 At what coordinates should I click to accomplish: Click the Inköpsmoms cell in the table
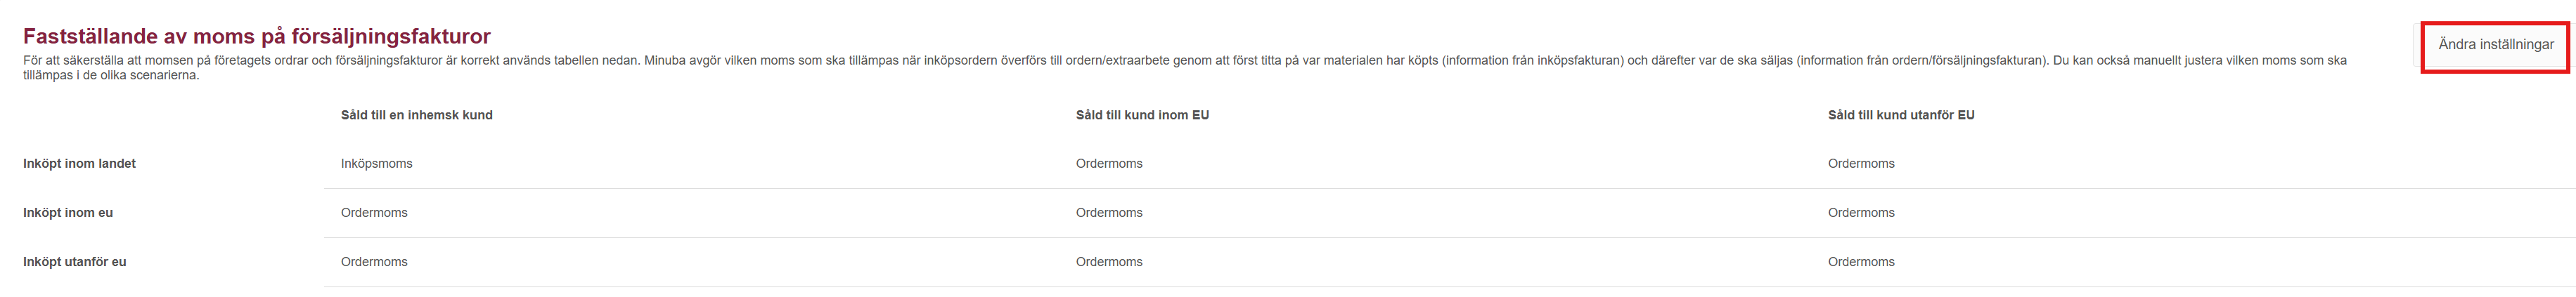coord(376,164)
